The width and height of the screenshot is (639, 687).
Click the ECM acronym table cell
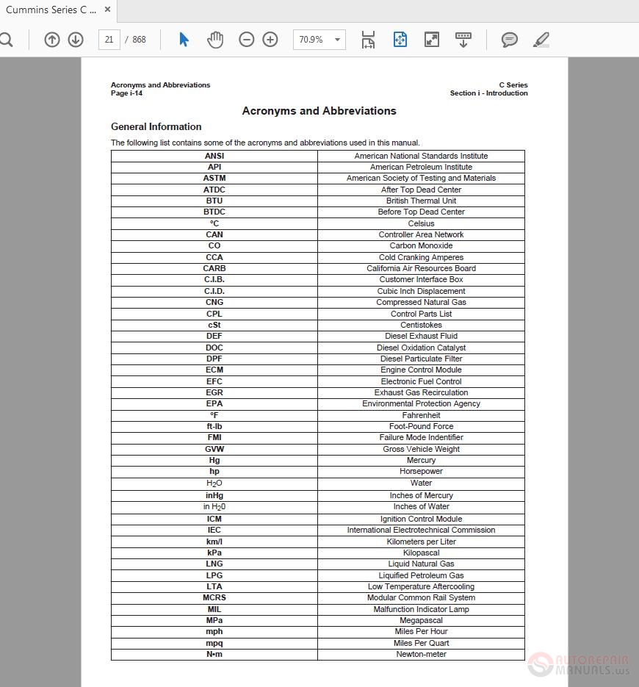pyautogui.click(x=214, y=370)
